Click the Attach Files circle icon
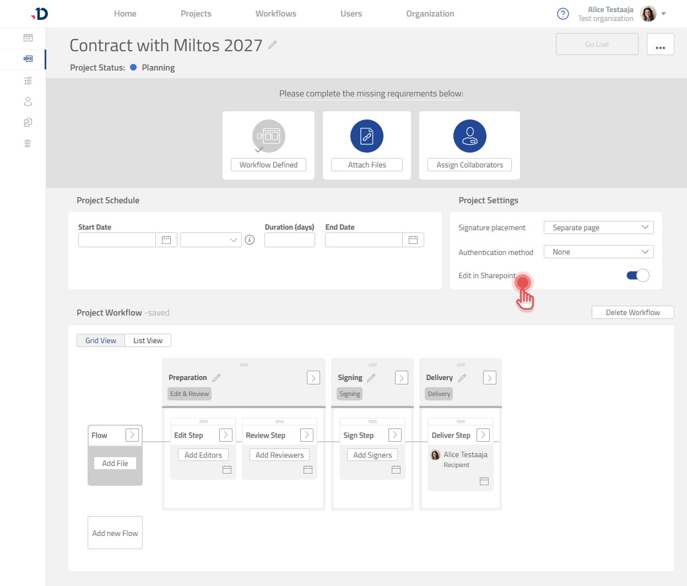This screenshot has height=586, width=687. 367,136
